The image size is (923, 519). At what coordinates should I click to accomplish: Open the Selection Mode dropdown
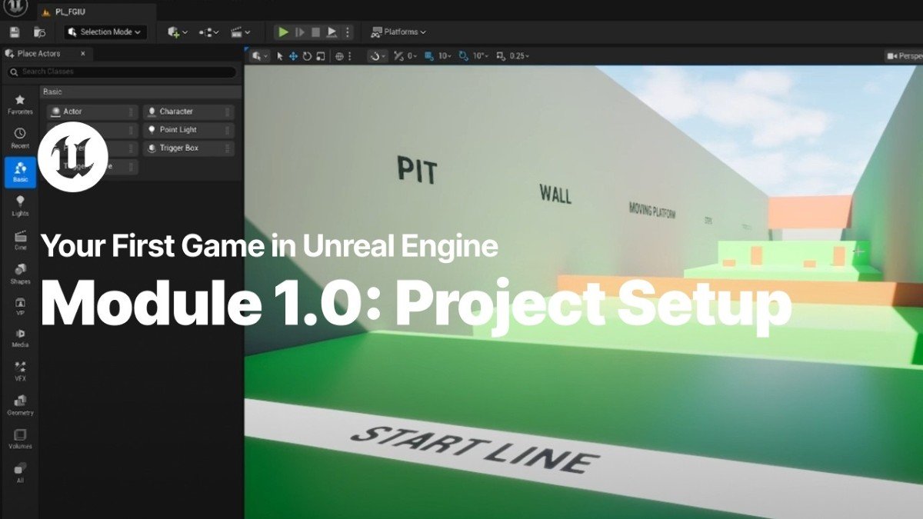[x=105, y=32]
